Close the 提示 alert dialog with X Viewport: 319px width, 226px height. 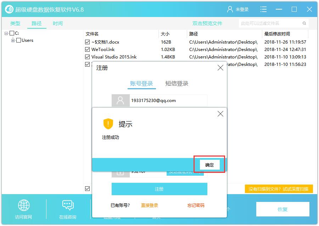point(220,114)
